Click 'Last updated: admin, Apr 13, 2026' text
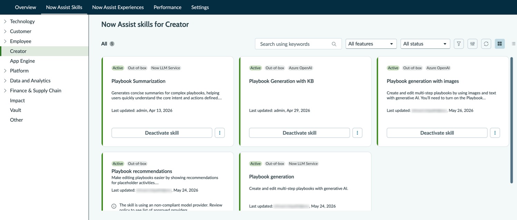Viewport: 517px width, 220px height. (x=142, y=110)
